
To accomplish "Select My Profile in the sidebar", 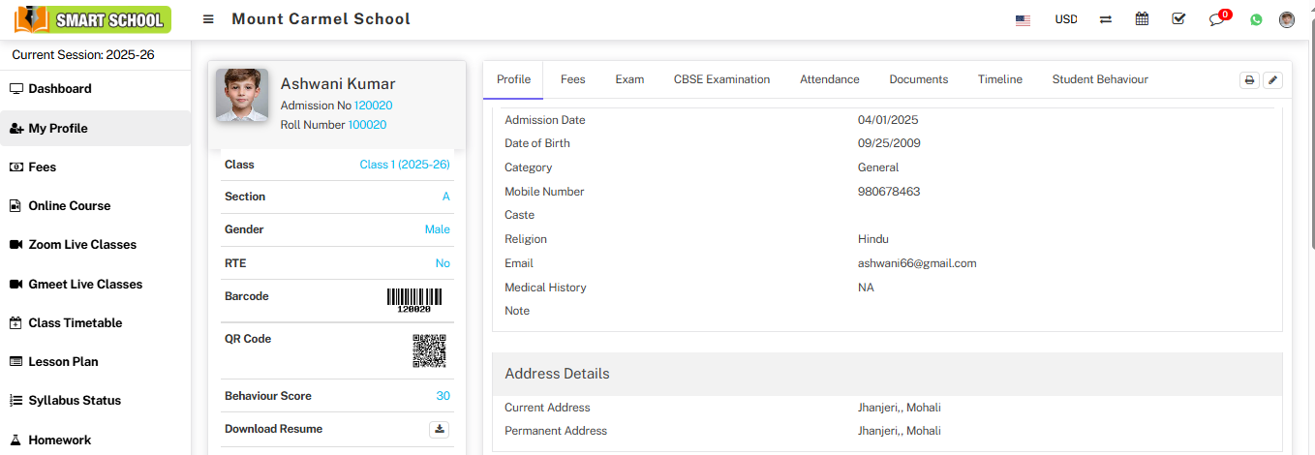I will (x=95, y=128).
